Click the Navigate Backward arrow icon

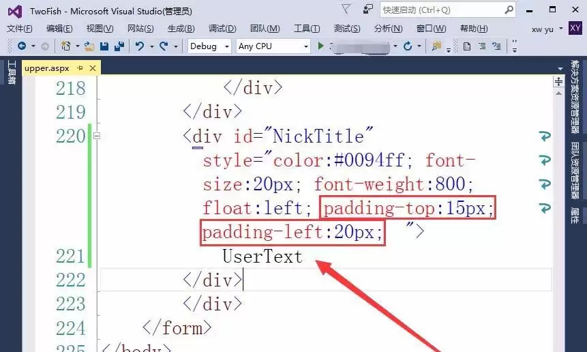coord(22,46)
